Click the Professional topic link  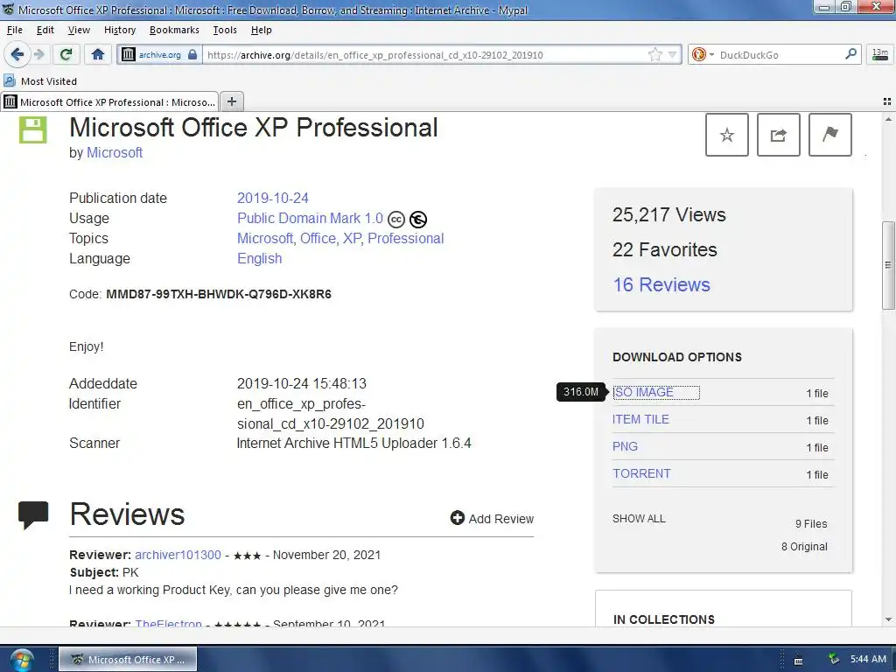tap(406, 238)
